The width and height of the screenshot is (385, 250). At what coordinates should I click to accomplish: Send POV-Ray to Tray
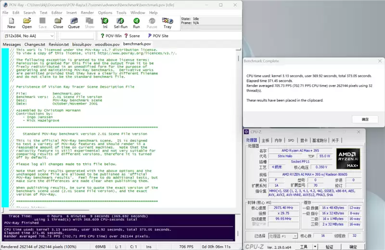tap(167, 23)
